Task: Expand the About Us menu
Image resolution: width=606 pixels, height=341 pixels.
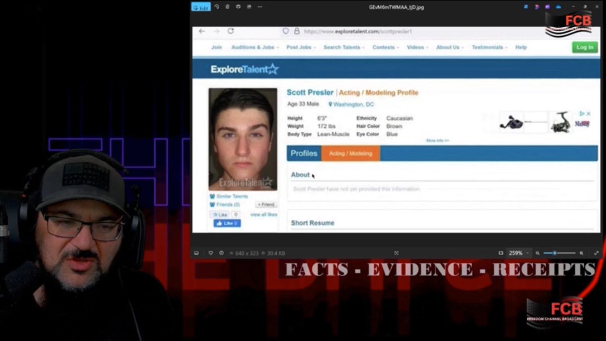Action: [x=449, y=47]
